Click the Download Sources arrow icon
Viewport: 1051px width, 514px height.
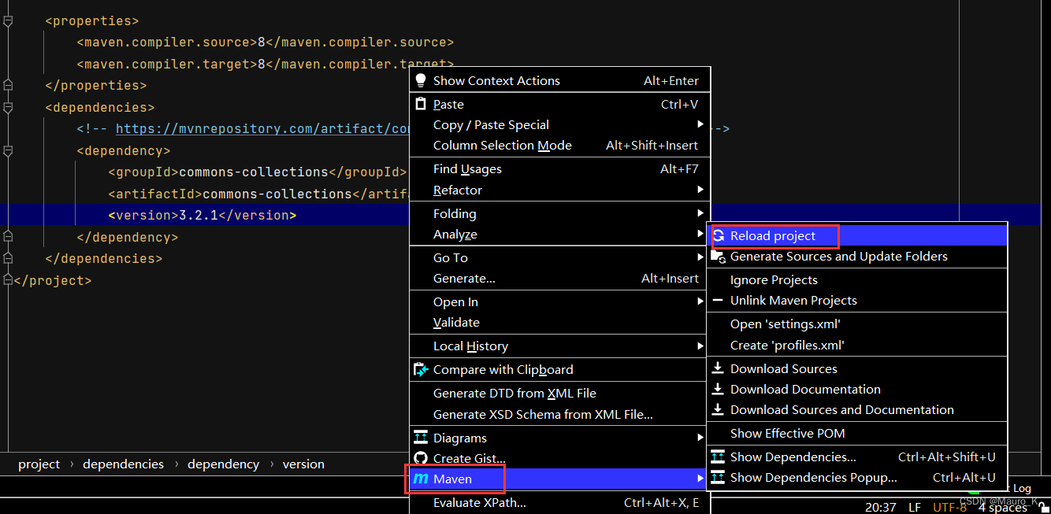[718, 368]
